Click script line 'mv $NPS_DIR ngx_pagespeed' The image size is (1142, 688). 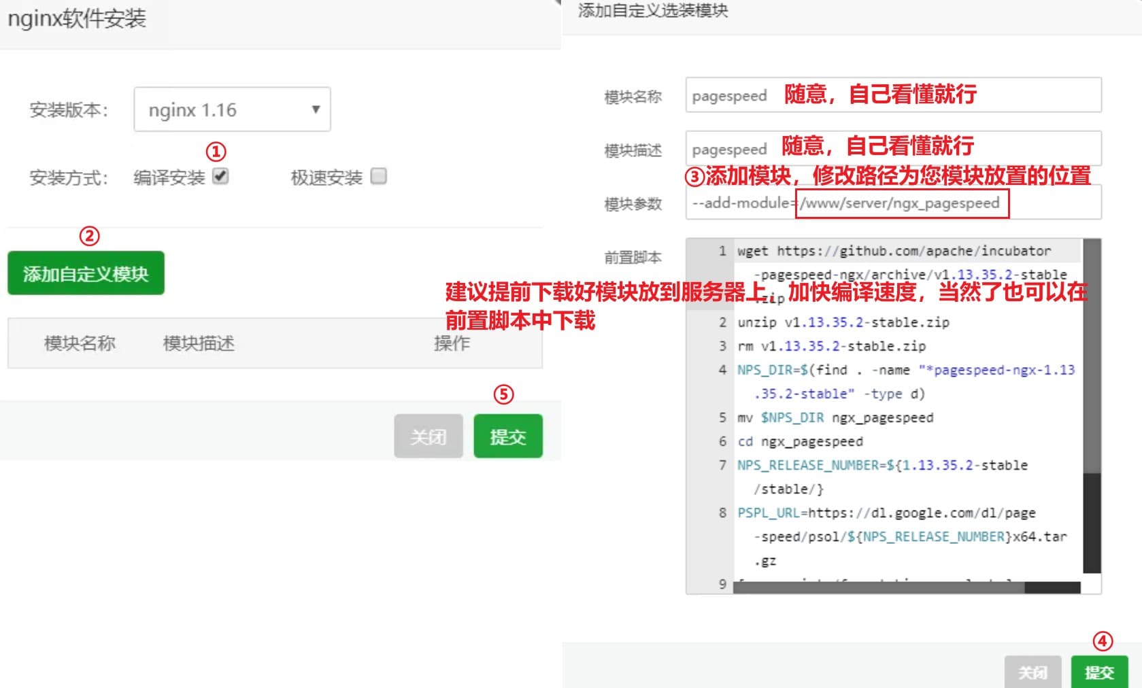(835, 417)
